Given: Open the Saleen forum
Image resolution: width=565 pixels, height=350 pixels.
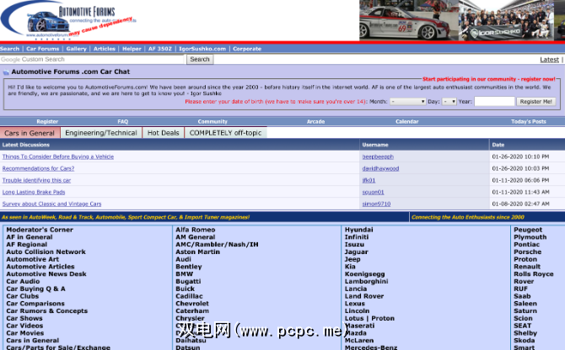Looking at the screenshot, I should click(525, 303).
